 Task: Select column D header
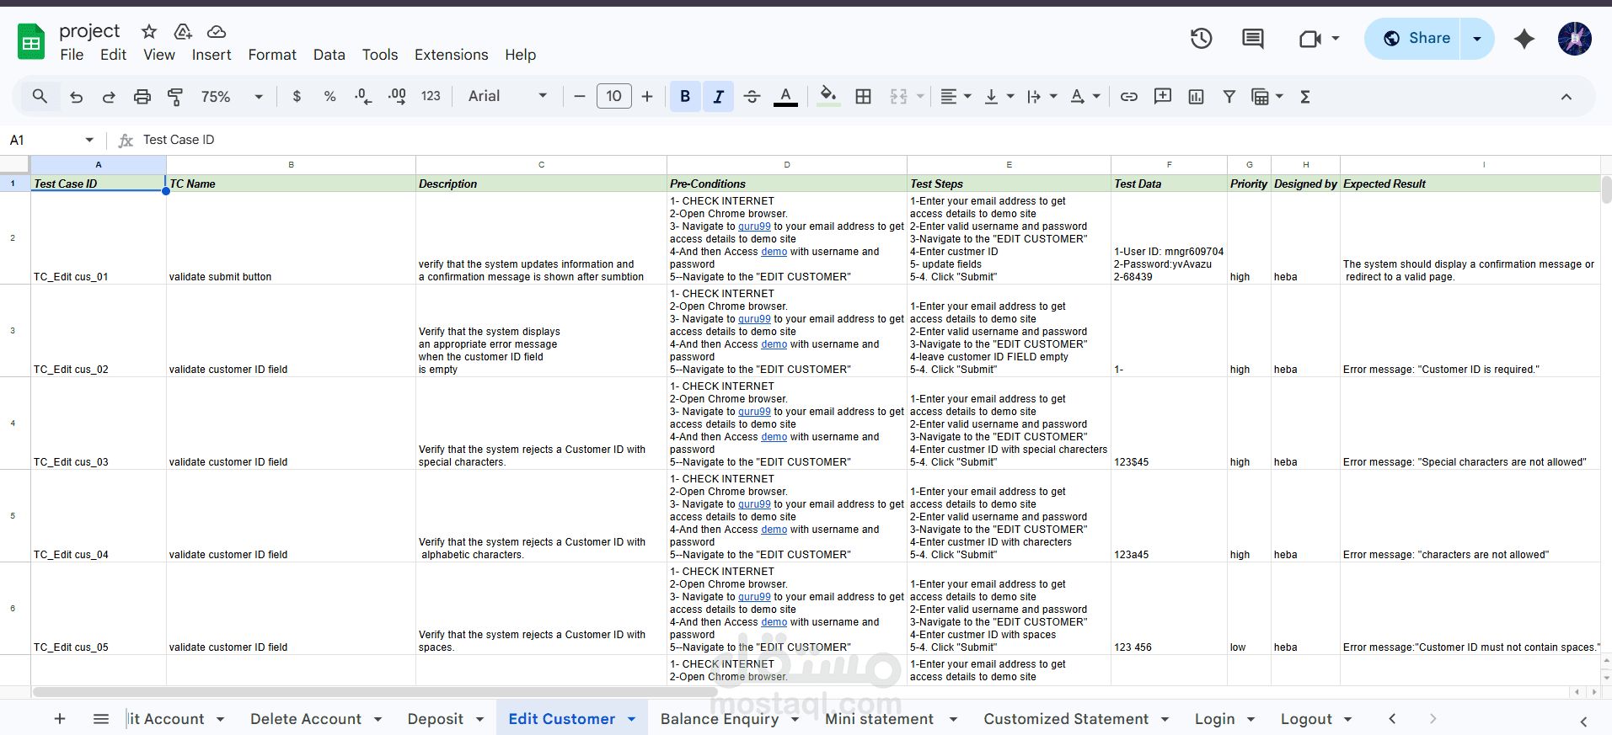(787, 165)
